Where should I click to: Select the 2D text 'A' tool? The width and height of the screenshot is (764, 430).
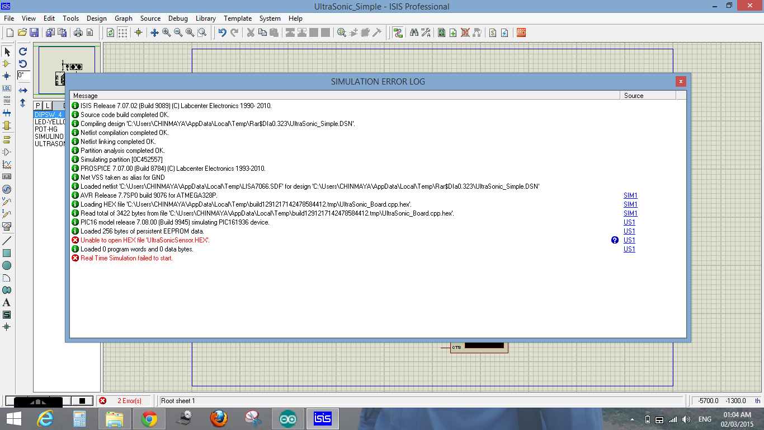[7, 302]
